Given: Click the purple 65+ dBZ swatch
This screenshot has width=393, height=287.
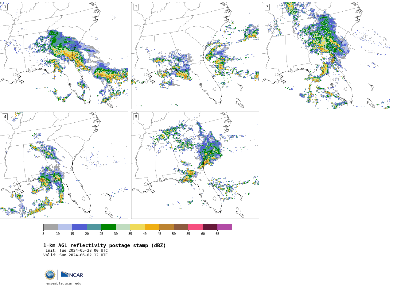Looking at the screenshot, I should tap(225, 227).
